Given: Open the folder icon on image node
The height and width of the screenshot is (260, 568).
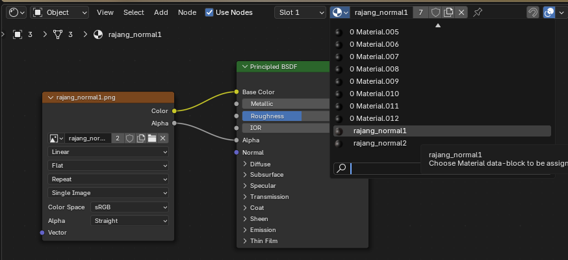Looking at the screenshot, I should pos(151,138).
